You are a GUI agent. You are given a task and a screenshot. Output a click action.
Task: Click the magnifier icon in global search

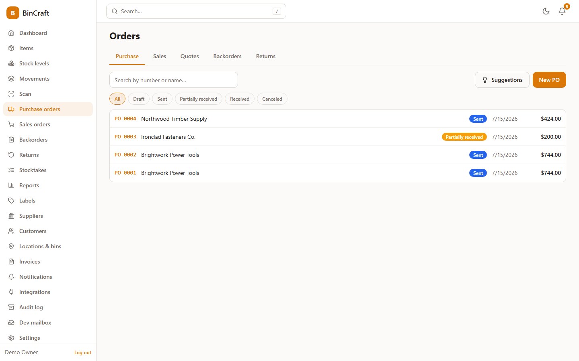tap(115, 11)
